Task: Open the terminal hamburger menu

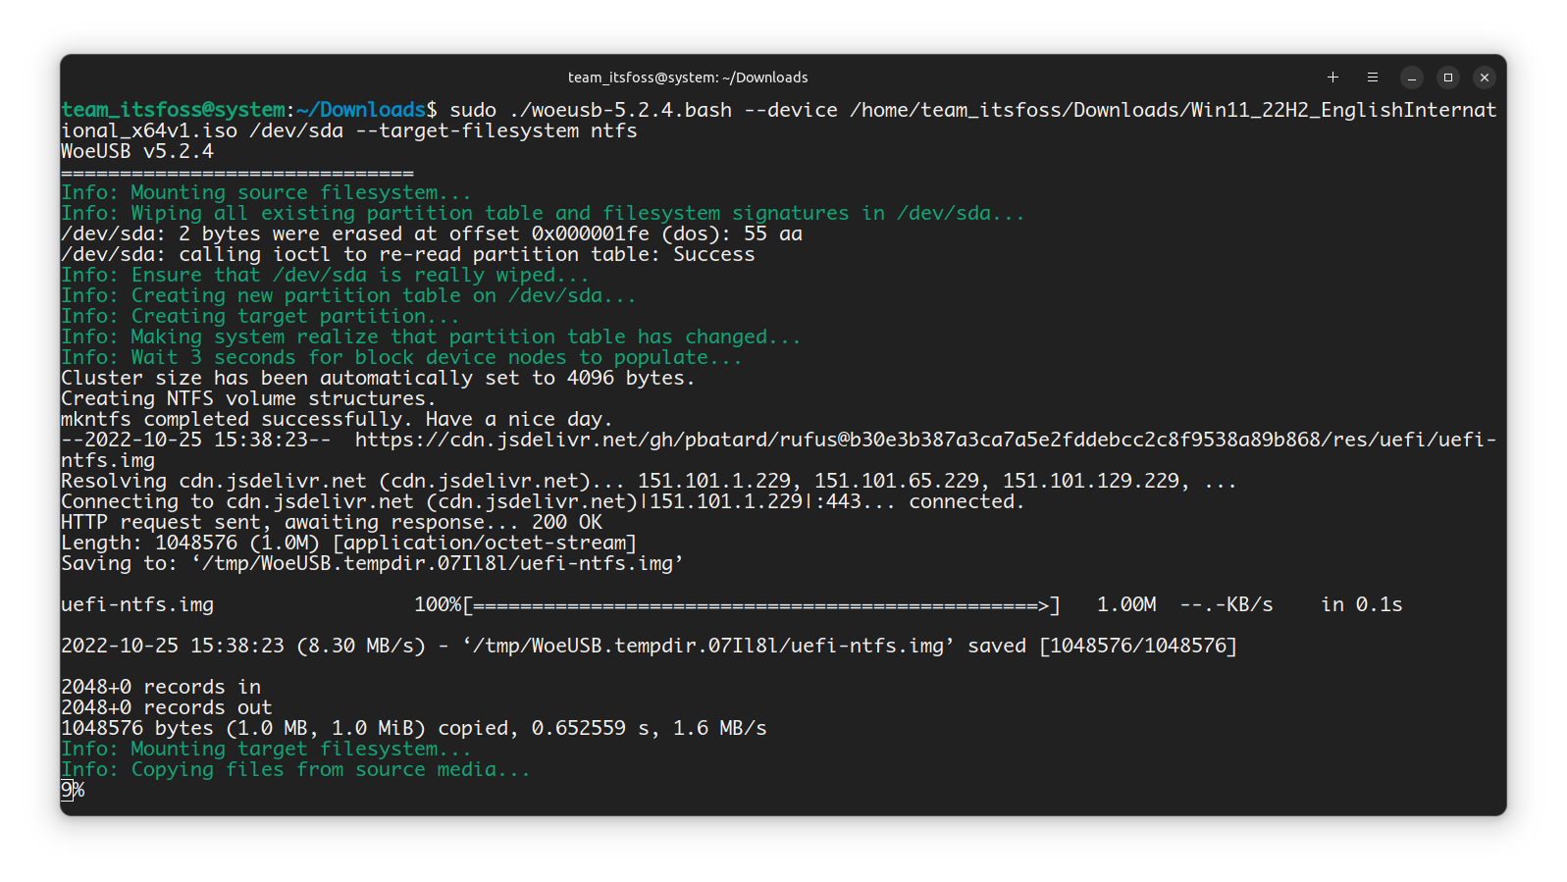Action: click(1372, 77)
